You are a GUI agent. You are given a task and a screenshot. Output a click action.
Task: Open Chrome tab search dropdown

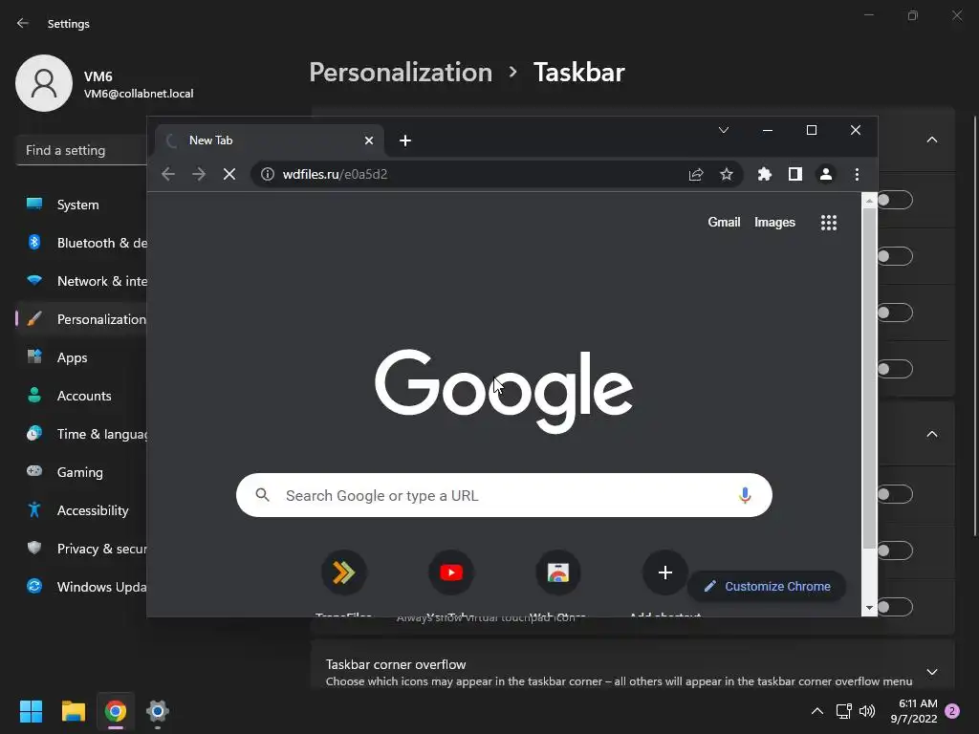click(724, 130)
